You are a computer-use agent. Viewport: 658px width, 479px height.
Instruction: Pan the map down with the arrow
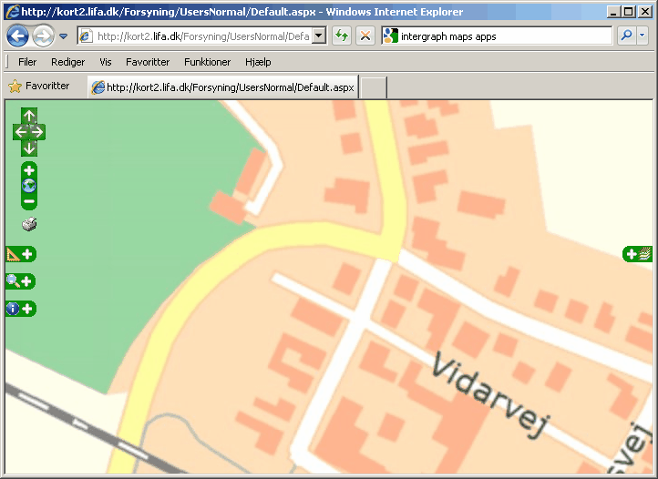(x=29, y=148)
